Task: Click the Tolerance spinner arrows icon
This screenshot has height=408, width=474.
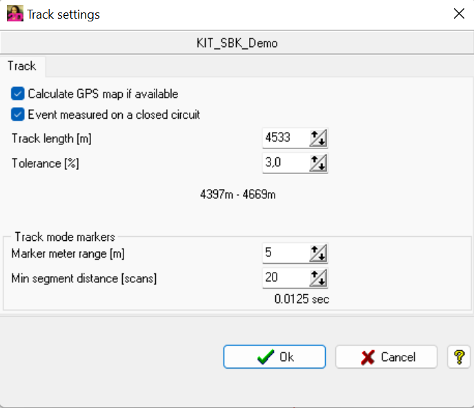Action: (318, 163)
